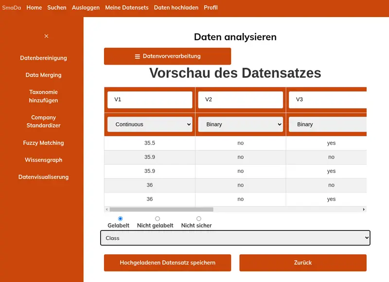Close the sidebar with the X icon
The image size is (389, 282).
pos(46,36)
